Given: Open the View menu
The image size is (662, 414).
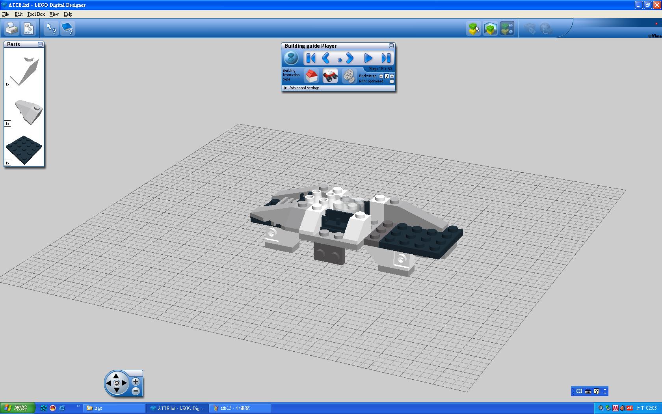Looking at the screenshot, I should point(54,14).
